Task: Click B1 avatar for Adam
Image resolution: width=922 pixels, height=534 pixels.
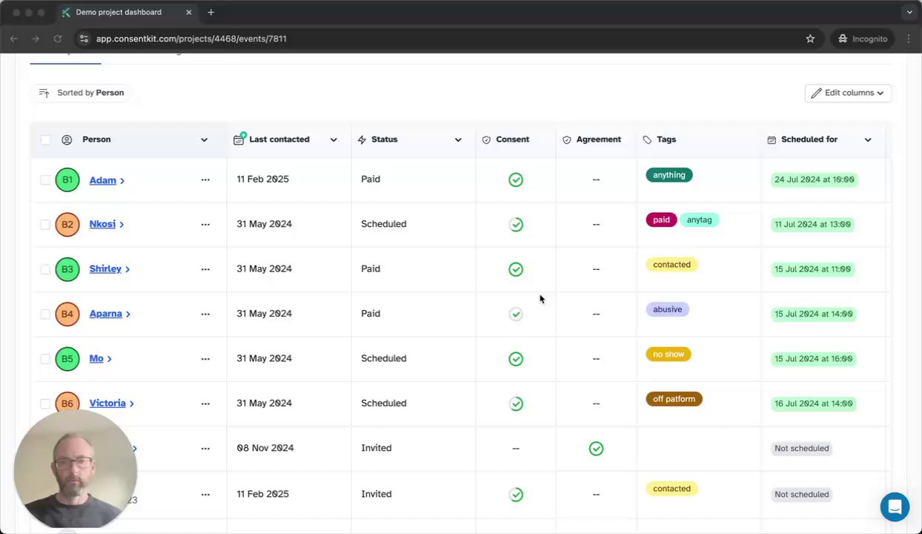Action: pyautogui.click(x=67, y=179)
